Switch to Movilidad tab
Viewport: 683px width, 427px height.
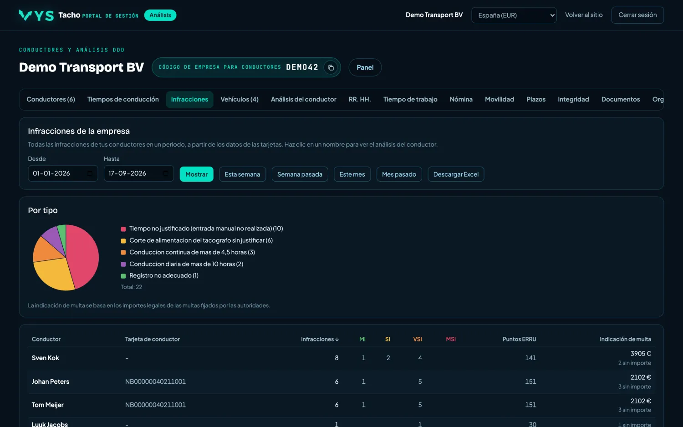pyautogui.click(x=500, y=99)
